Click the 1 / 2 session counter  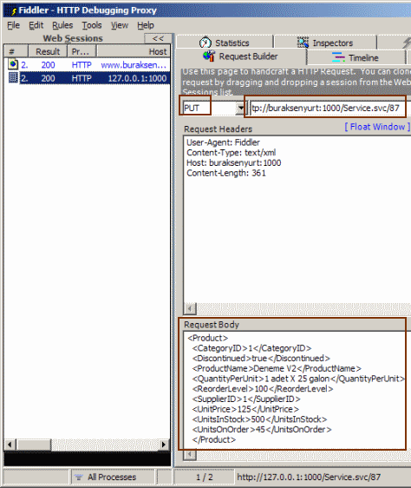(205, 477)
